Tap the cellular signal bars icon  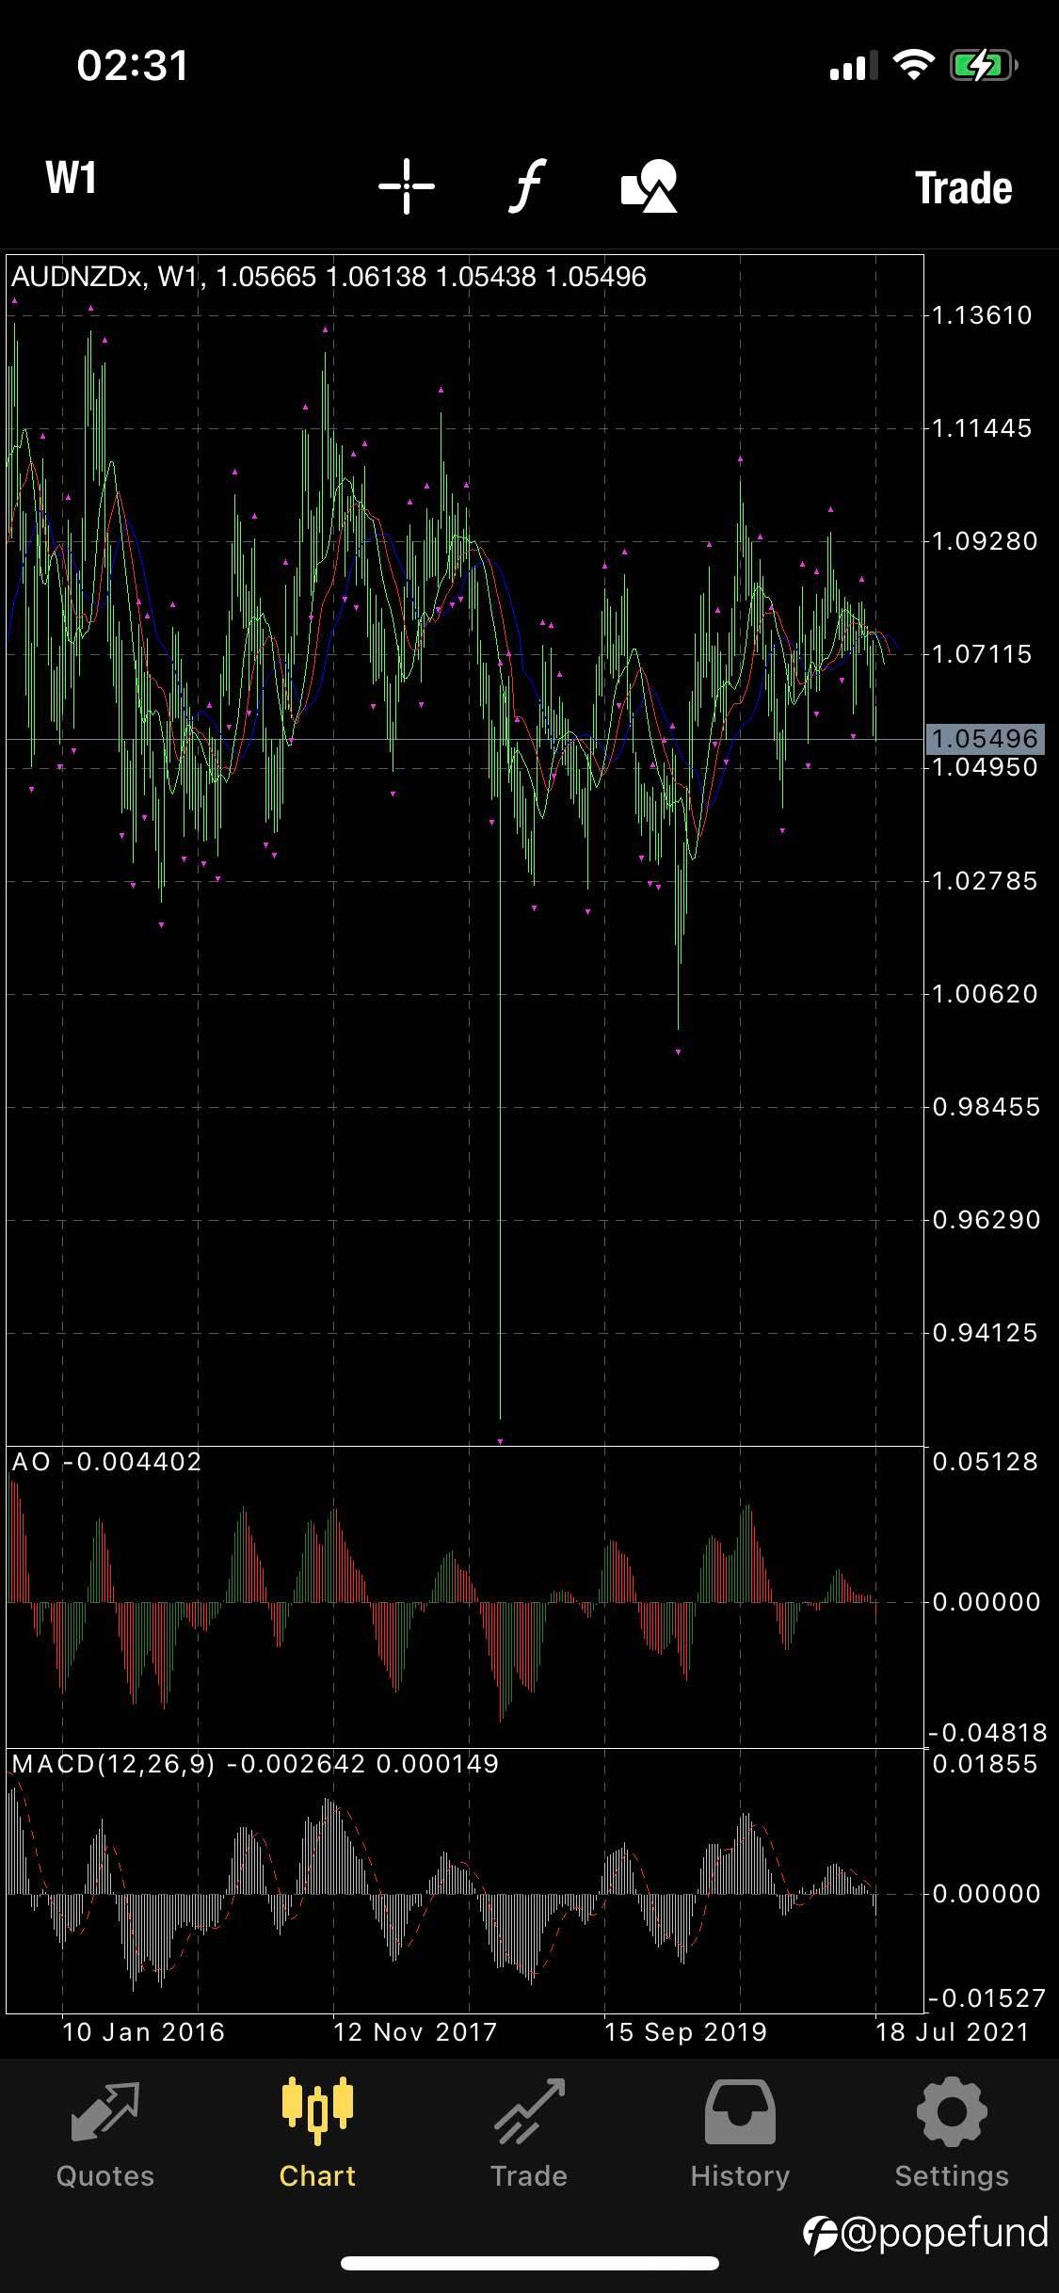[854, 66]
